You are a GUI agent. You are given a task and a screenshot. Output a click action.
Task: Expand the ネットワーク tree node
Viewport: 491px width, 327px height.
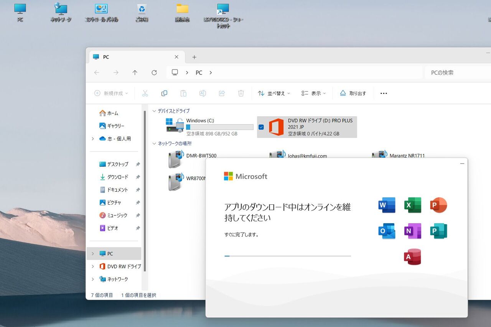coord(93,279)
